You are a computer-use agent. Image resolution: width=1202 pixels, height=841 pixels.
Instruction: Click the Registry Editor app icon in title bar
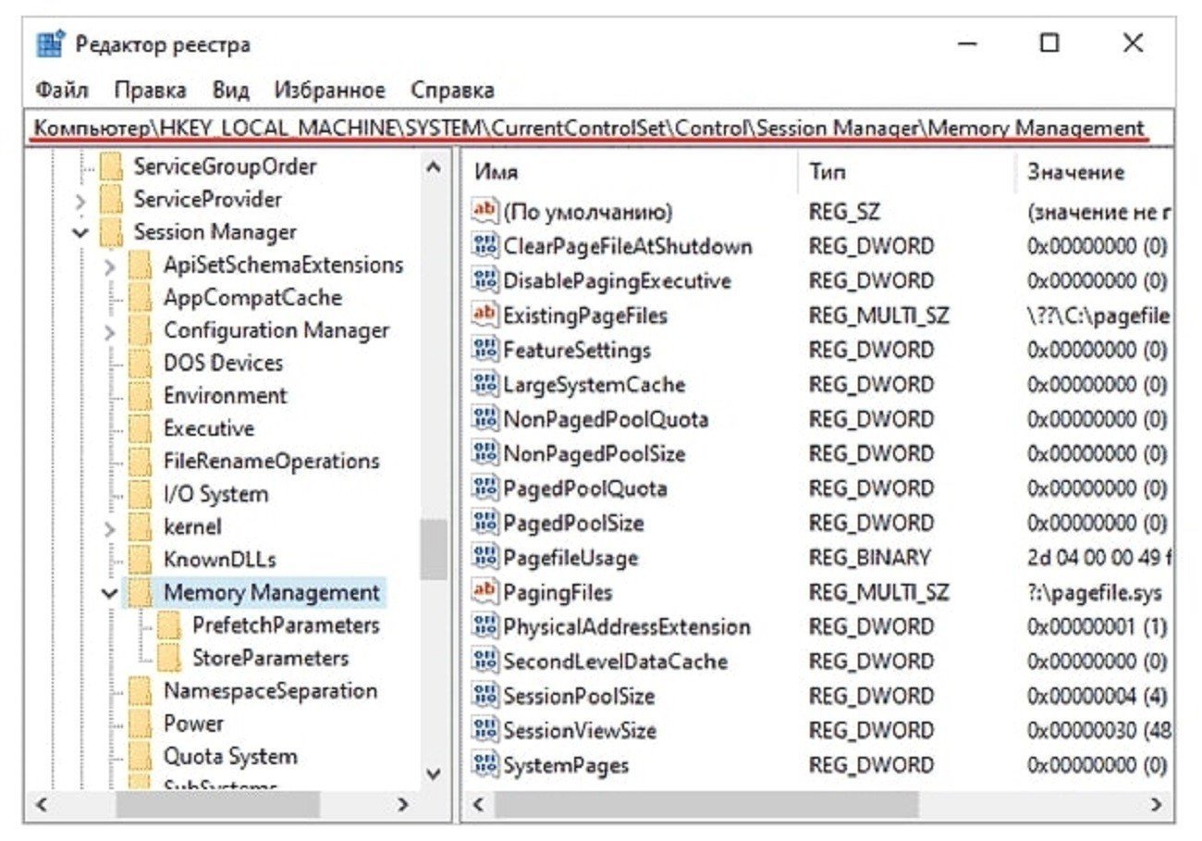(x=50, y=44)
